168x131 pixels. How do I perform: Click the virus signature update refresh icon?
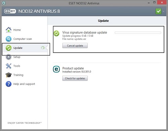click(x=56, y=33)
